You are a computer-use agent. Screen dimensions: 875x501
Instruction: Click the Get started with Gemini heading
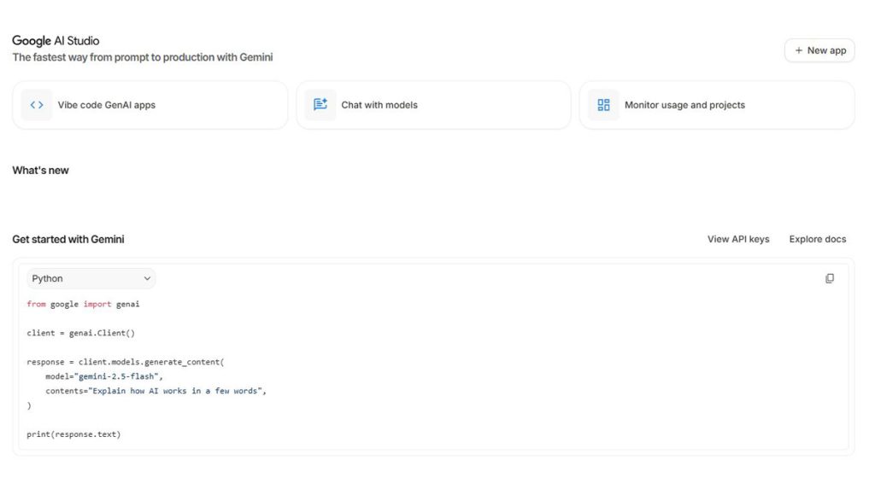pyautogui.click(x=68, y=239)
